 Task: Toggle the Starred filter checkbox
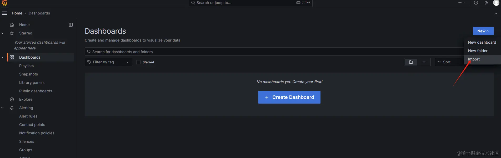[x=138, y=62]
